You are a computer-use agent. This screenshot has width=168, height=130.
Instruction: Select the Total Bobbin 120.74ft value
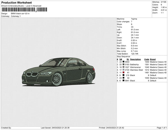coord(135,54)
